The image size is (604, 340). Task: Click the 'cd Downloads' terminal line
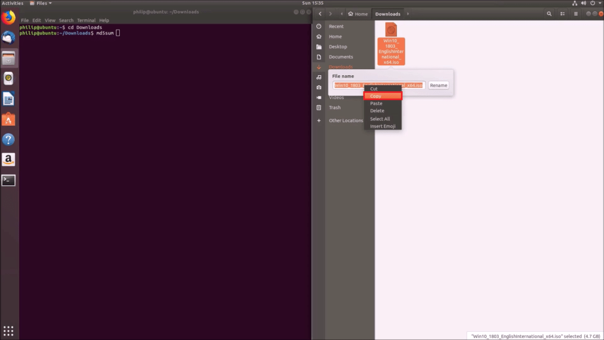60,27
